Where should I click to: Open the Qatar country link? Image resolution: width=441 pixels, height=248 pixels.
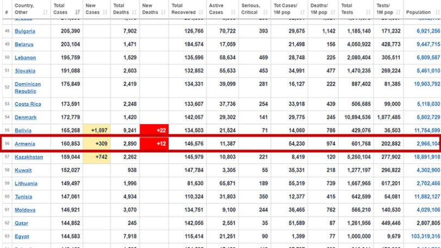(21, 223)
